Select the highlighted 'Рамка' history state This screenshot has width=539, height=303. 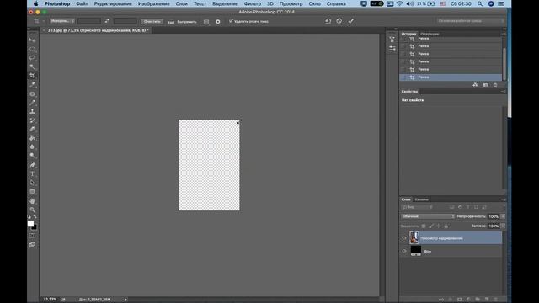(451, 77)
